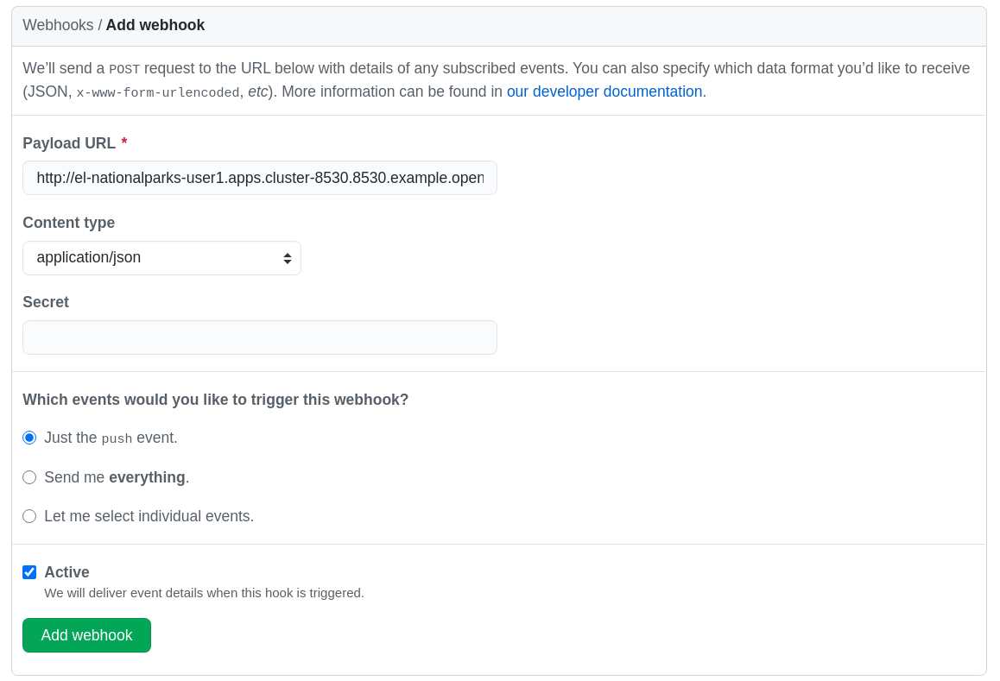Select 'Let me select individual events'
The width and height of the screenshot is (1000, 681).
click(x=29, y=516)
